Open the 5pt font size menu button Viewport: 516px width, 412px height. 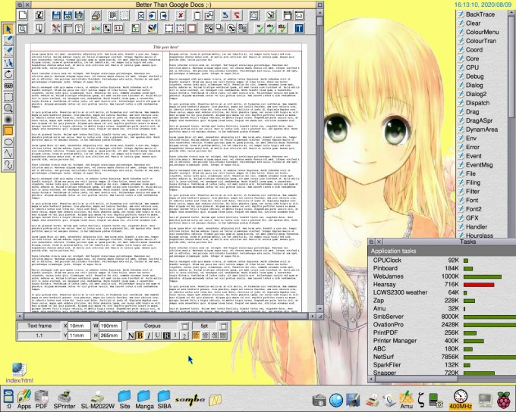tap(223, 326)
